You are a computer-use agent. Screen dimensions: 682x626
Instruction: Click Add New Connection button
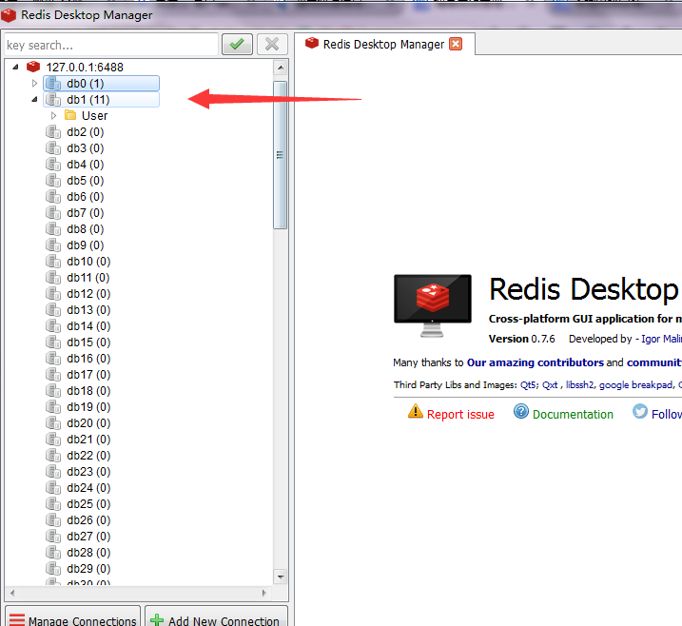(x=216, y=617)
